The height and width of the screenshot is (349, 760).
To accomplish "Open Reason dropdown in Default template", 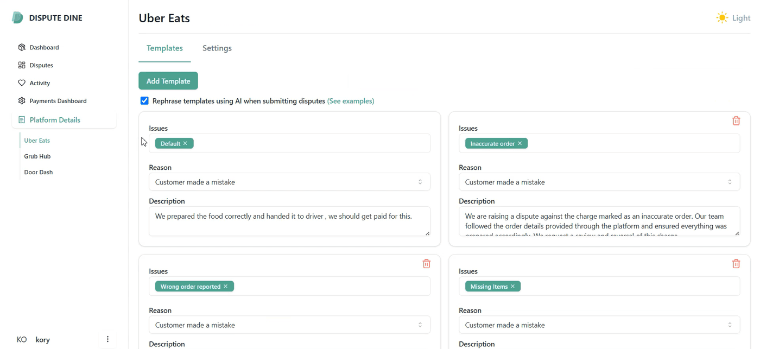I will [289, 182].
